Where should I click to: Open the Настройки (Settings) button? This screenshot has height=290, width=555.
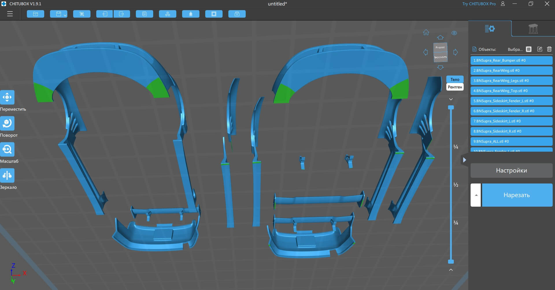tap(511, 170)
